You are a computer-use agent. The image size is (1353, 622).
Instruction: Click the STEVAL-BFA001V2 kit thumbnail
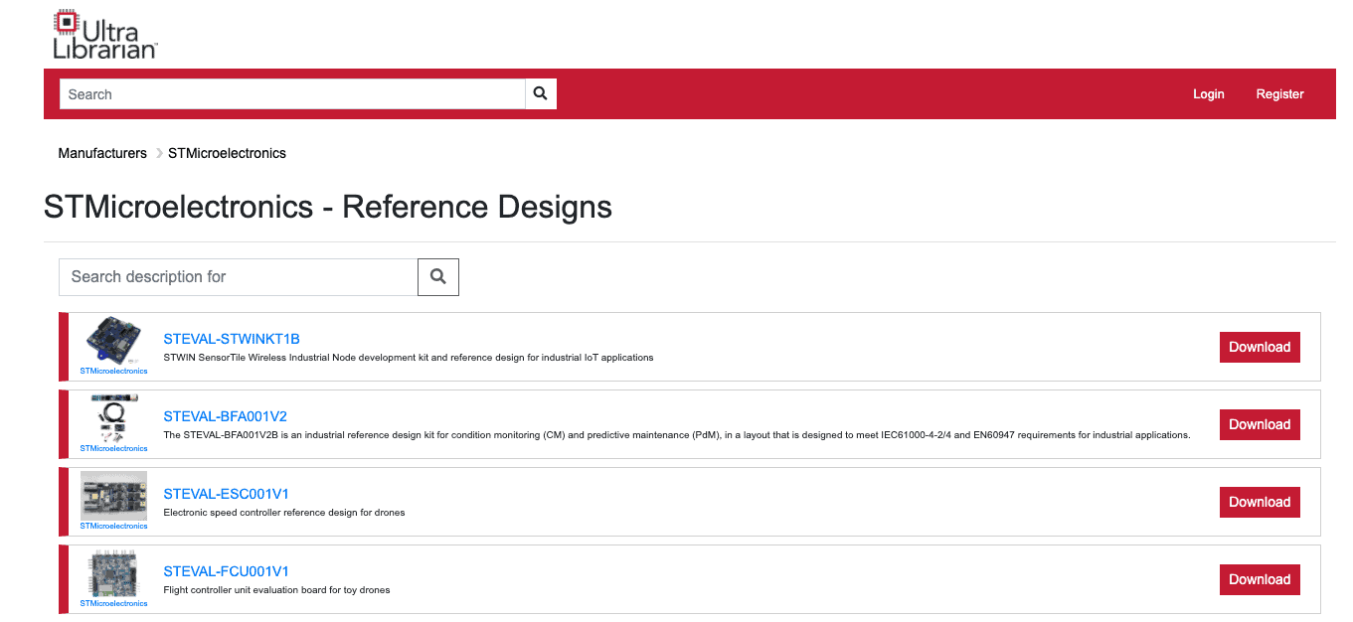click(x=113, y=417)
